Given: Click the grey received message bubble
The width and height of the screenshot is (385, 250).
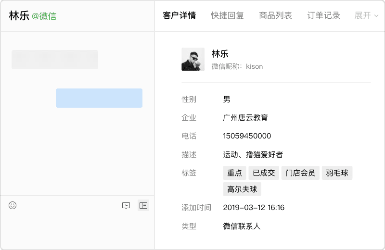Looking at the screenshot, I should coord(55,60).
